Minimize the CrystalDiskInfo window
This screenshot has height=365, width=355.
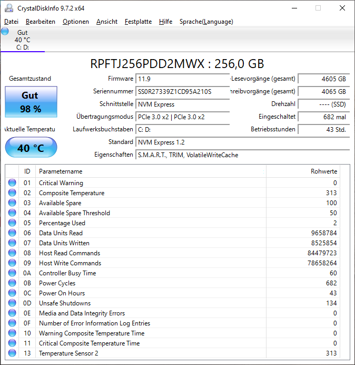point(294,8)
